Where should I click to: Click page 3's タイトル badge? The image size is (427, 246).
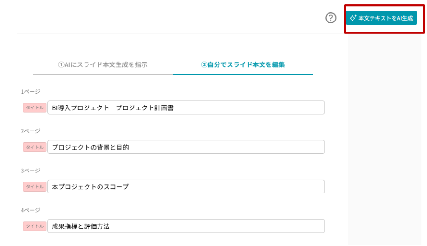[35, 187]
